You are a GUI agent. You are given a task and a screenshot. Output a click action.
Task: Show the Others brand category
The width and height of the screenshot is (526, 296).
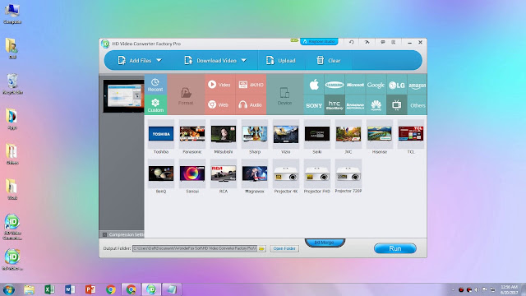[x=418, y=105]
